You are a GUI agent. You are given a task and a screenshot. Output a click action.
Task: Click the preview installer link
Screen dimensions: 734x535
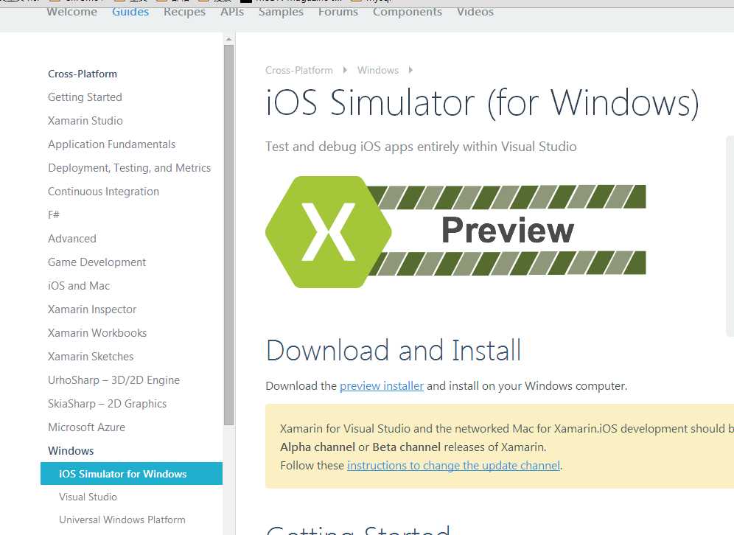click(x=382, y=386)
